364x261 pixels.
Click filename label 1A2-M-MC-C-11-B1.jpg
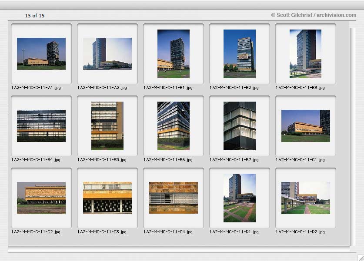pyautogui.click(x=168, y=88)
